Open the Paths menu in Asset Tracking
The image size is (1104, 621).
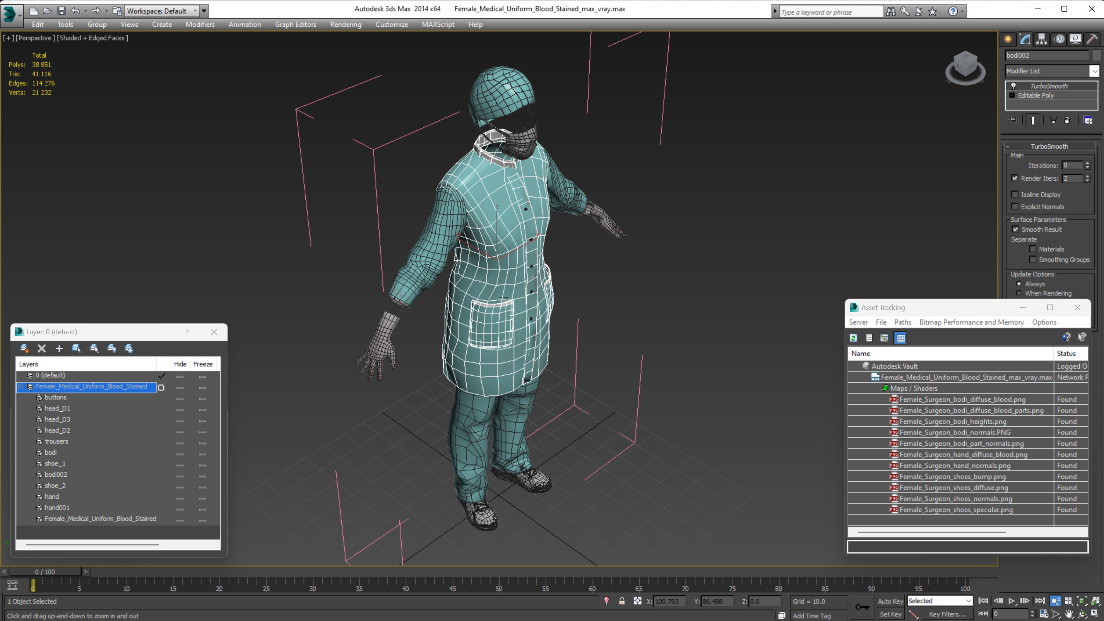(x=902, y=322)
